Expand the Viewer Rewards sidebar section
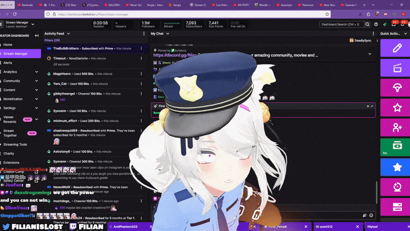The width and height of the screenshot is (410, 231). point(36,120)
